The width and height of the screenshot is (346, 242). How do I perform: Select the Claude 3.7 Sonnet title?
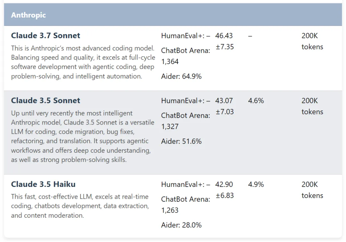(x=45, y=36)
